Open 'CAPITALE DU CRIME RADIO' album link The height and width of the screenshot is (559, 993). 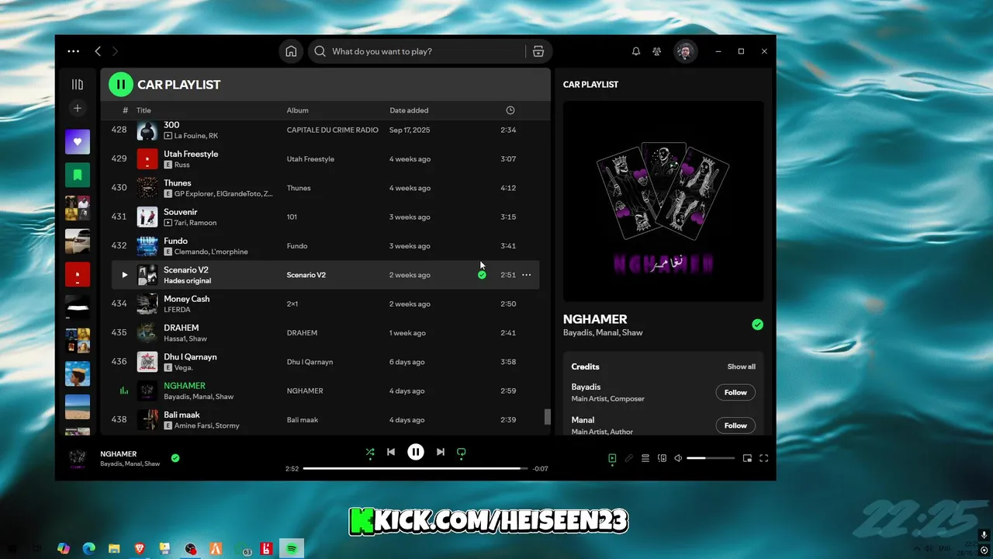coord(333,130)
